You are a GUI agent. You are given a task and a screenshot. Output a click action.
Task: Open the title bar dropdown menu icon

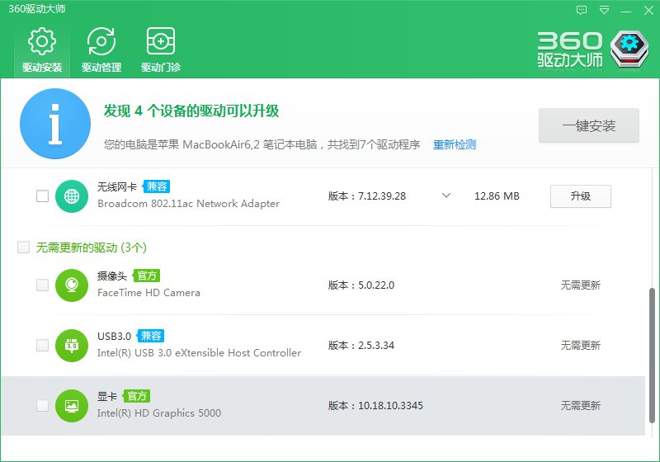point(604,10)
